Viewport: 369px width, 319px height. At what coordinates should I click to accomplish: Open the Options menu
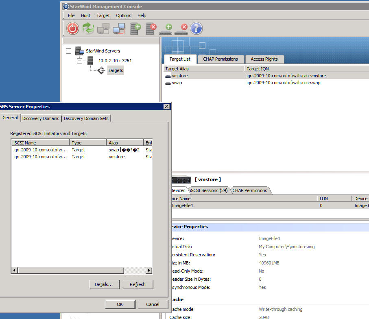point(124,15)
